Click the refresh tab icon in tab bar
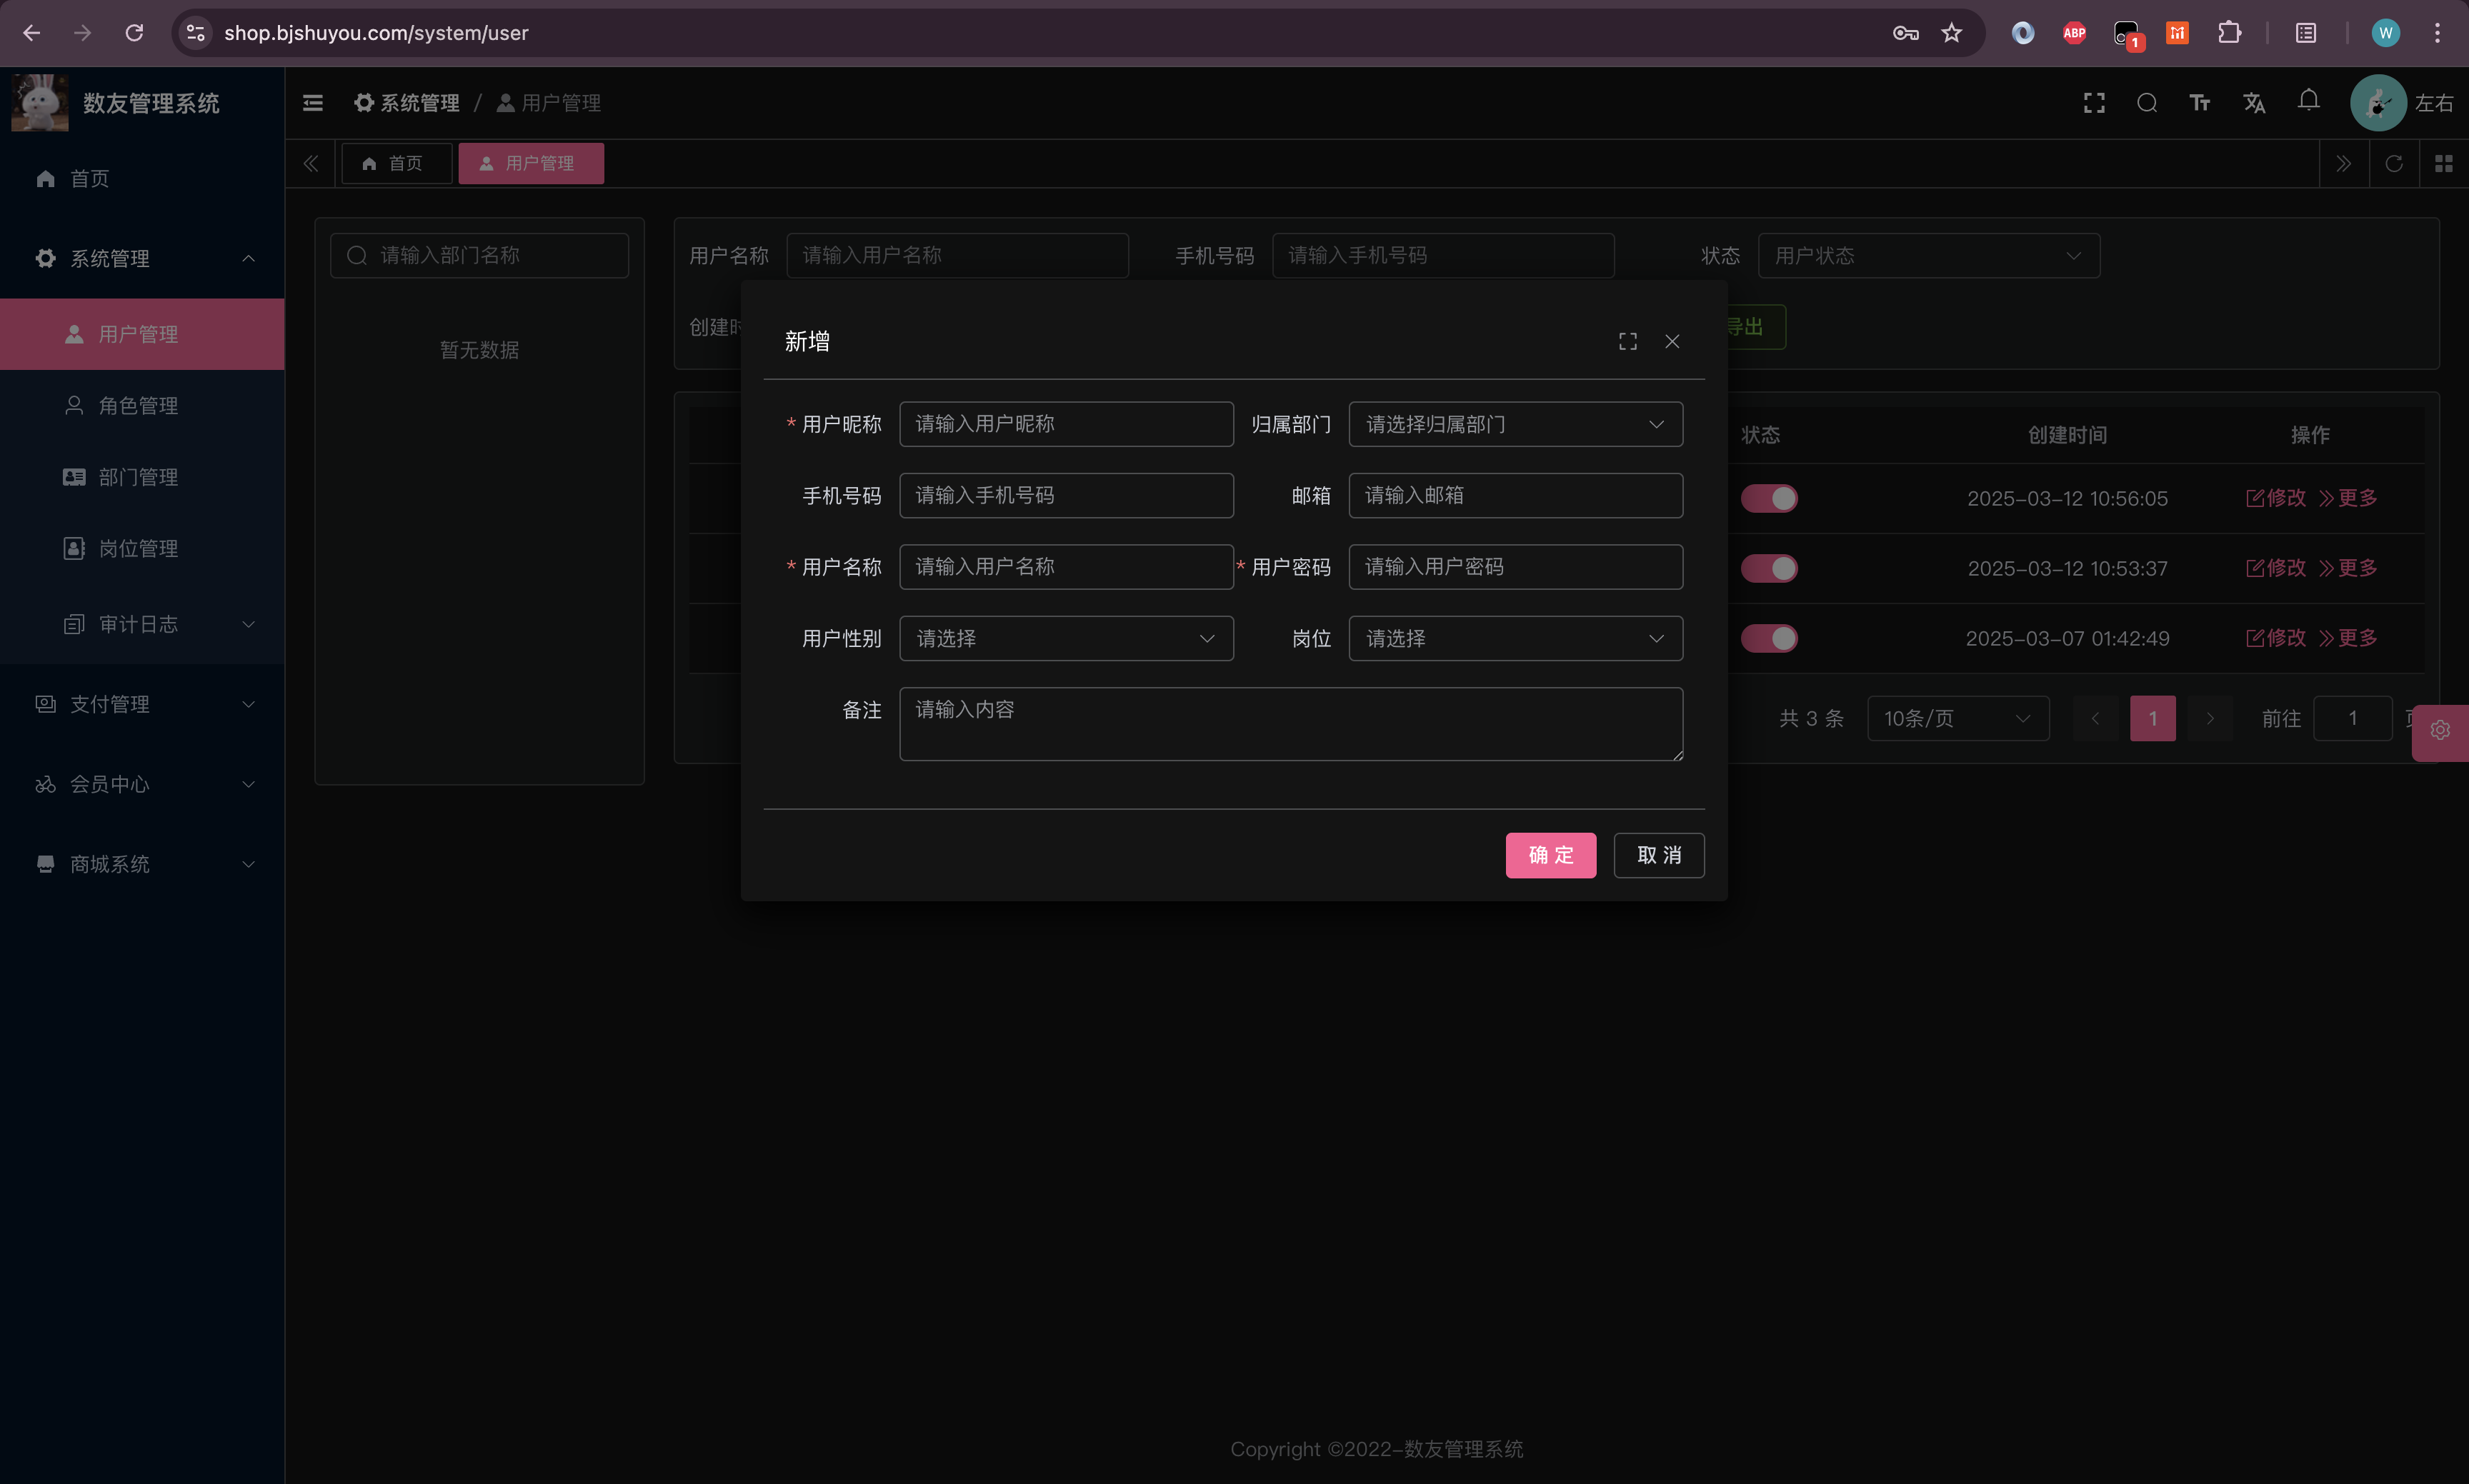 coord(2393,163)
